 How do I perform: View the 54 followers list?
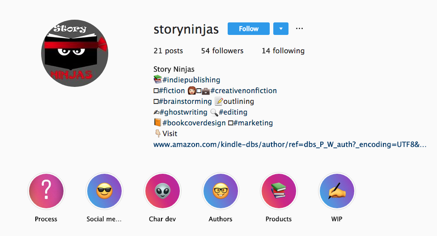point(222,51)
